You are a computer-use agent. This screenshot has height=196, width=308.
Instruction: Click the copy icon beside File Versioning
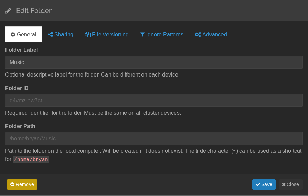88,34
